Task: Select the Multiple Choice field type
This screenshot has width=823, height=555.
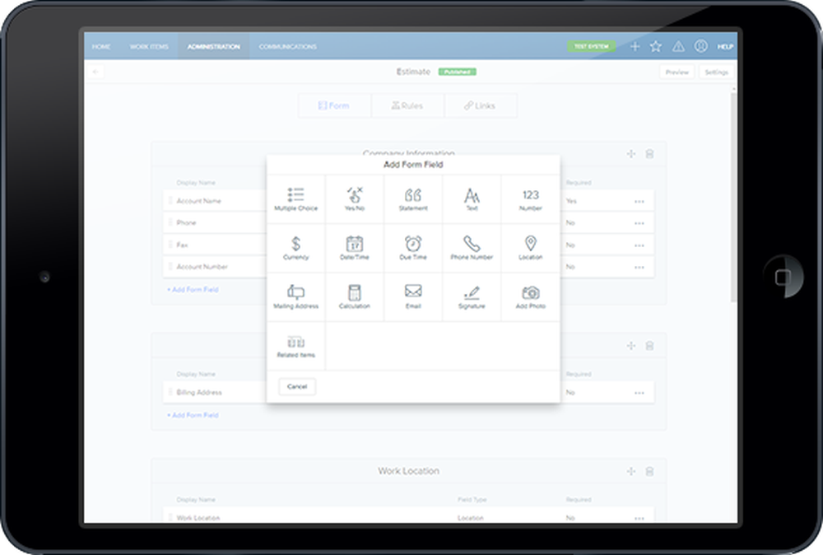Action: 296,199
